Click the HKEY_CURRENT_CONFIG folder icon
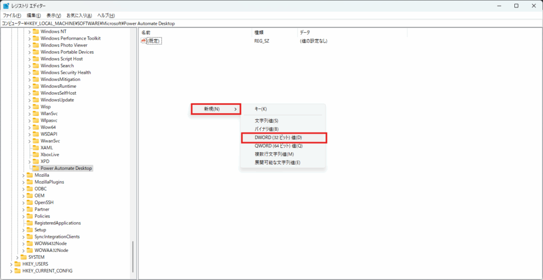This screenshot has width=543, height=280. (x=17, y=270)
